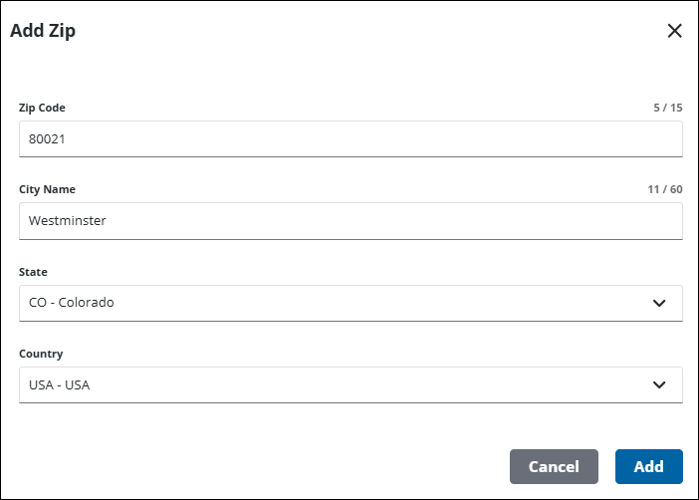Viewport: 699px width, 500px height.
Task: Click the Zip Code input field
Action: (350, 139)
